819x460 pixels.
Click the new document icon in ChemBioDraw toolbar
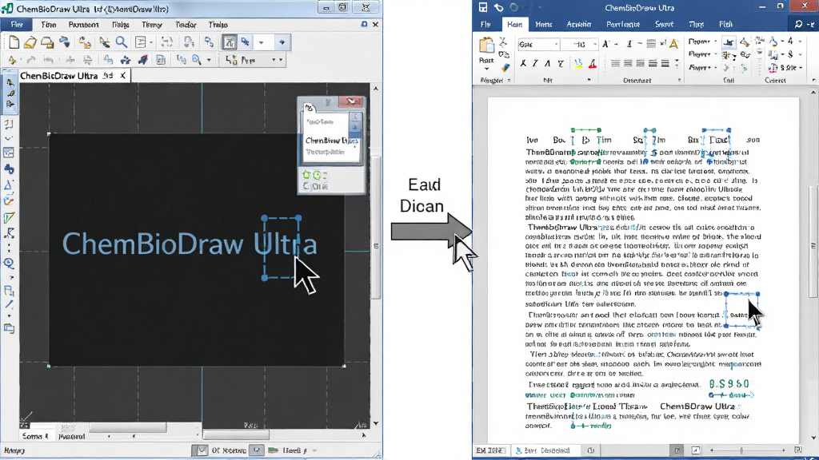pos(14,42)
